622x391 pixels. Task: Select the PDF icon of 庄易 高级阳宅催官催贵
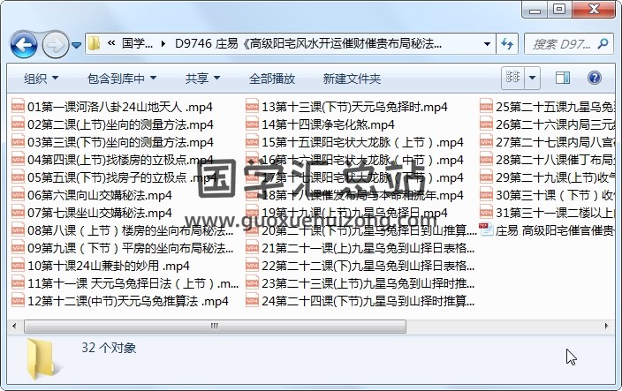486,230
